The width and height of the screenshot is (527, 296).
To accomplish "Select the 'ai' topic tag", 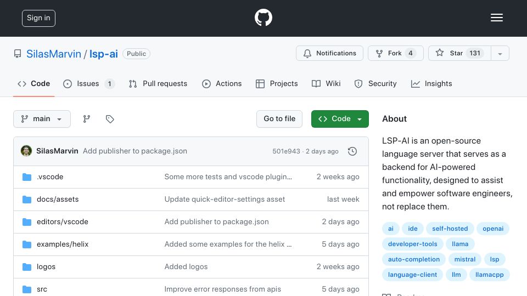I will pos(390,229).
